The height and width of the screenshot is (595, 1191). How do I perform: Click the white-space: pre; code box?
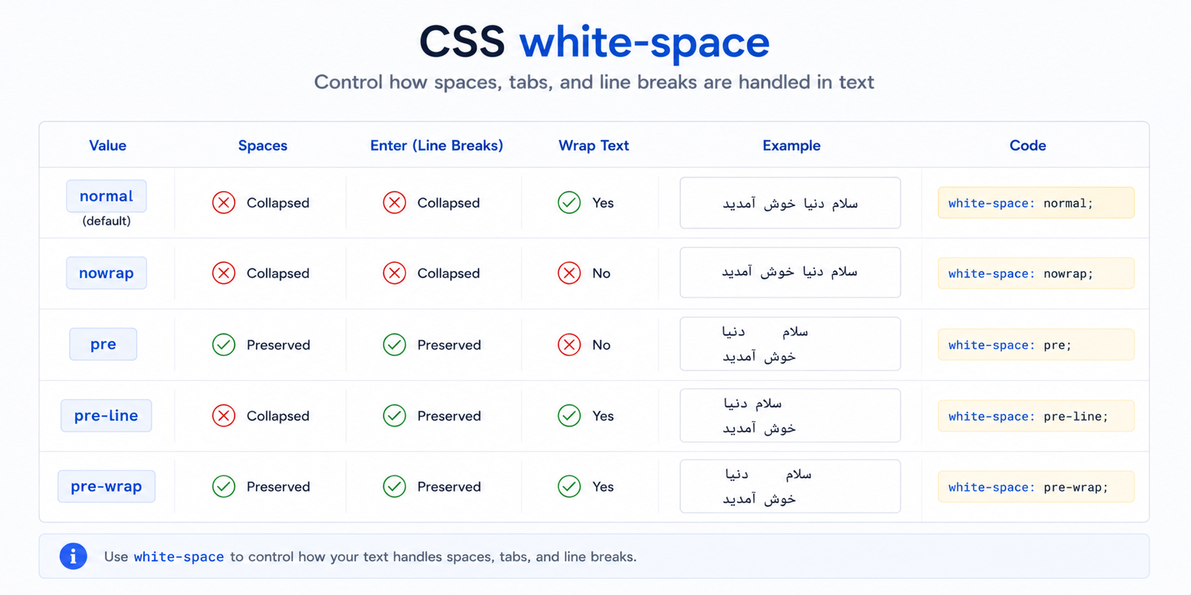click(1036, 345)
